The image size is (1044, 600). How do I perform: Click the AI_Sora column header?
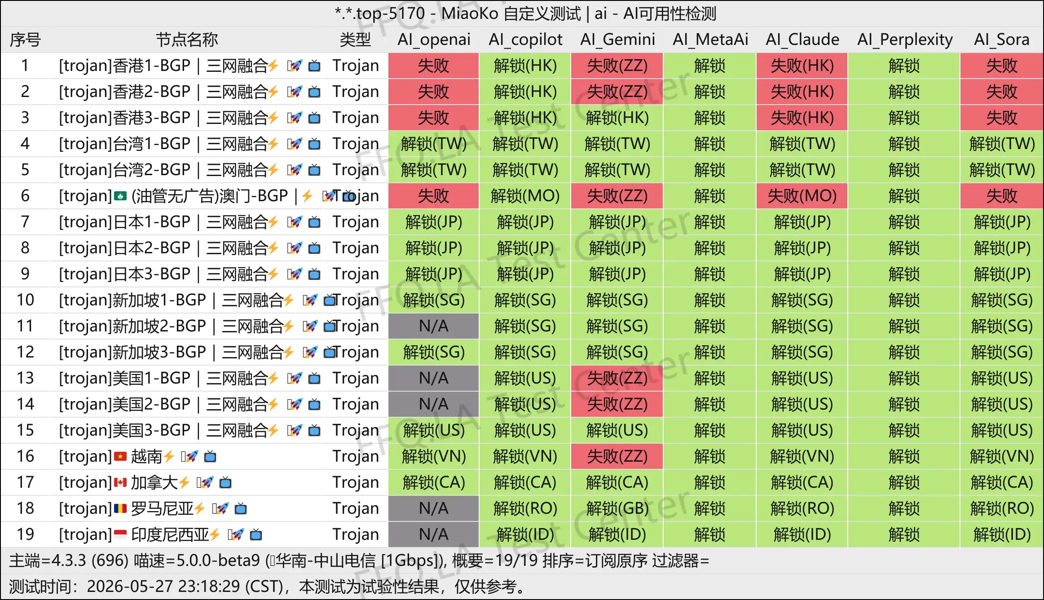1002,40
